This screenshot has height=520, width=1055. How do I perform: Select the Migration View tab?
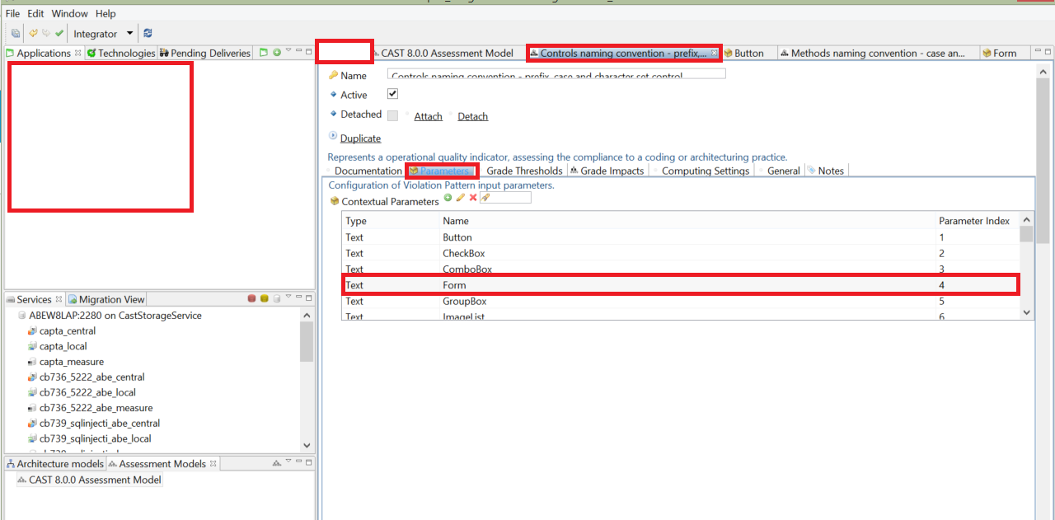(x=106, y=299)
